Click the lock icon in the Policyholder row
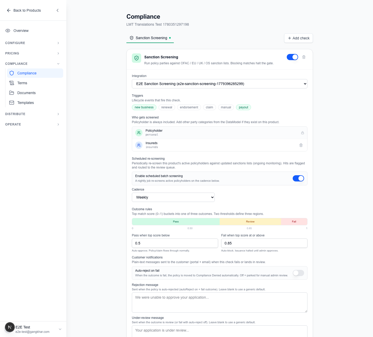This screenshot has height=337, width=373. 302,133
